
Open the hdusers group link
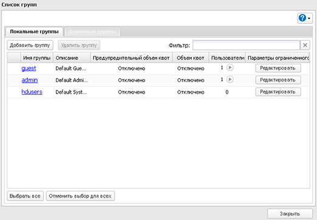point(32,92)
